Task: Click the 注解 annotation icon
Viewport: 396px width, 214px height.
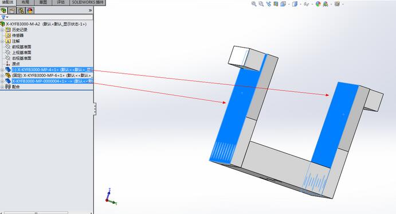Action: (x=8, y=41)
